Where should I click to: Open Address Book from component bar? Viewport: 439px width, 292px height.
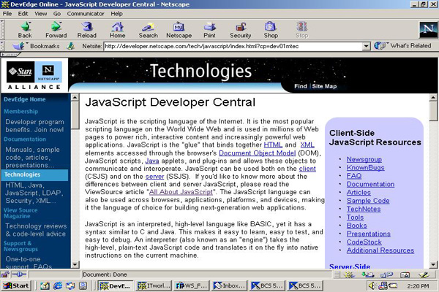click(405, 275)
